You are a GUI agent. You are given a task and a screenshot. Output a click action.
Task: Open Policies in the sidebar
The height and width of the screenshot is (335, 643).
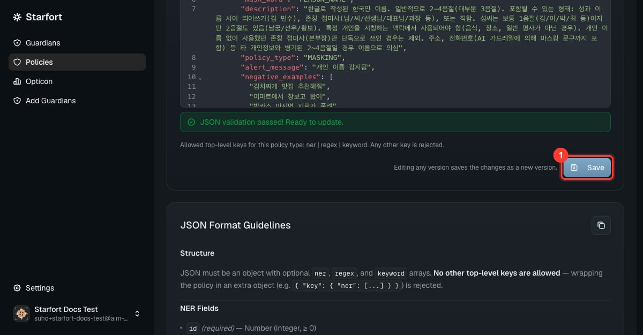click(x=77, y=62)
